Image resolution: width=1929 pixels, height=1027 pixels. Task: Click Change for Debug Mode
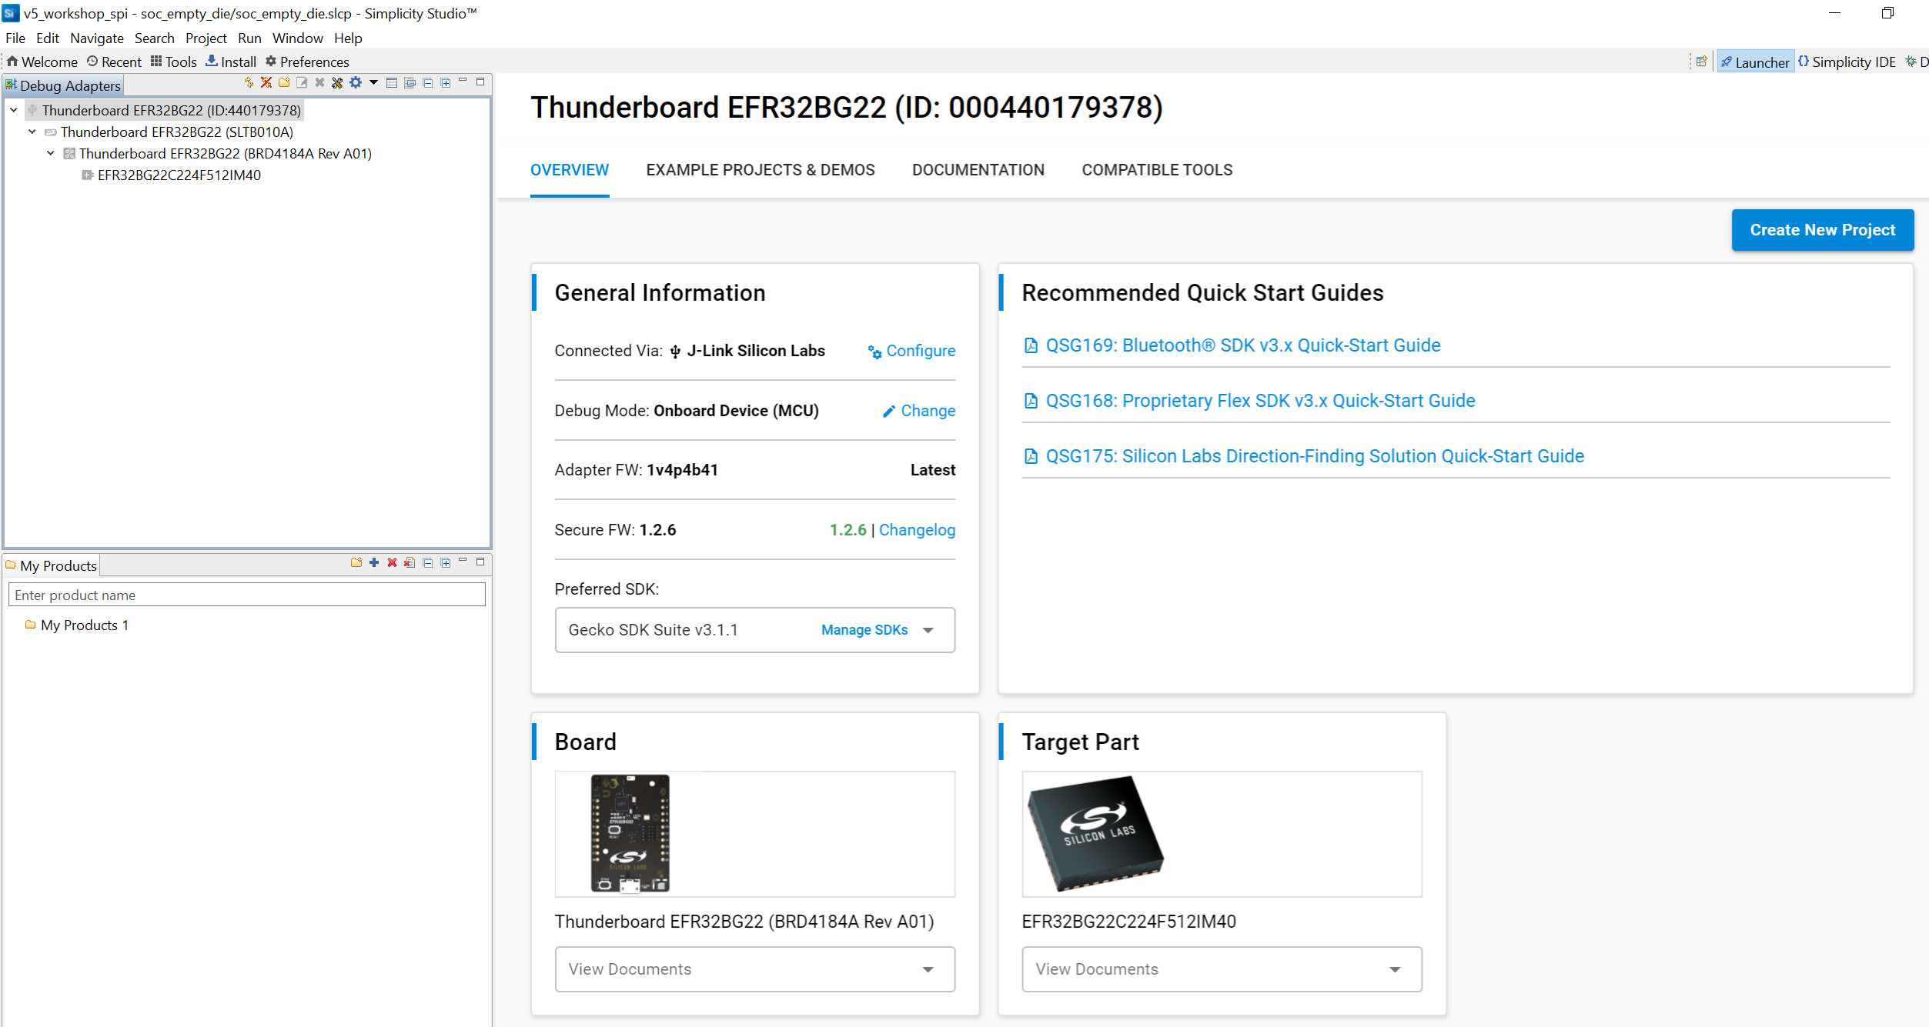(919, 411)
